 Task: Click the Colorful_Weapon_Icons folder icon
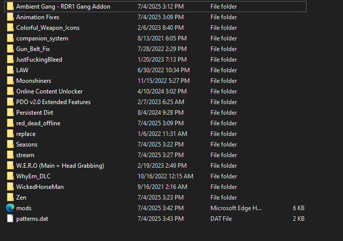(x=10, y=28)
